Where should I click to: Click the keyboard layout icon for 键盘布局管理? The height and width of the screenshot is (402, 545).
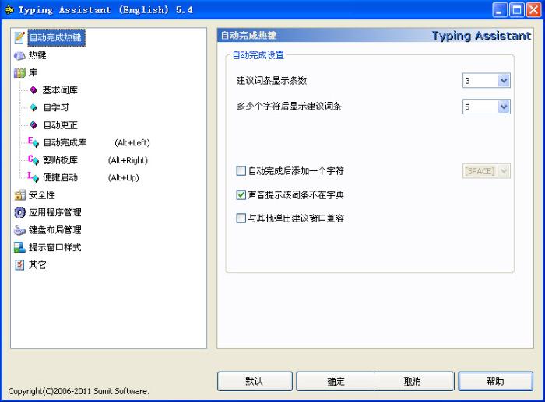[x=19, y=230]
